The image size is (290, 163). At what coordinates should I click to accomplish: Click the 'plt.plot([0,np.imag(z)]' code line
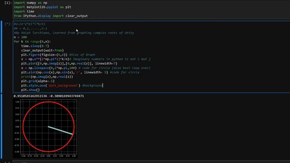click(69, 63)
